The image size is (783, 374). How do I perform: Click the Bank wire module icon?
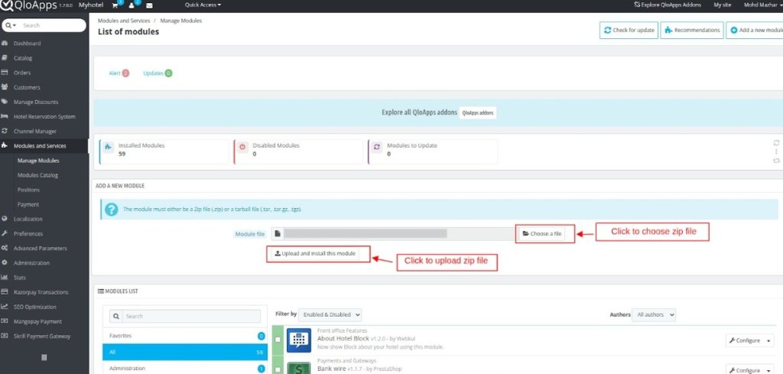click(298, 367)
